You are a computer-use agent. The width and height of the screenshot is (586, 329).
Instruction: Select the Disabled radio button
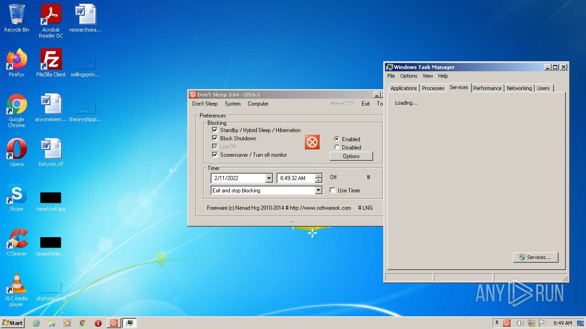coord(337,147)
